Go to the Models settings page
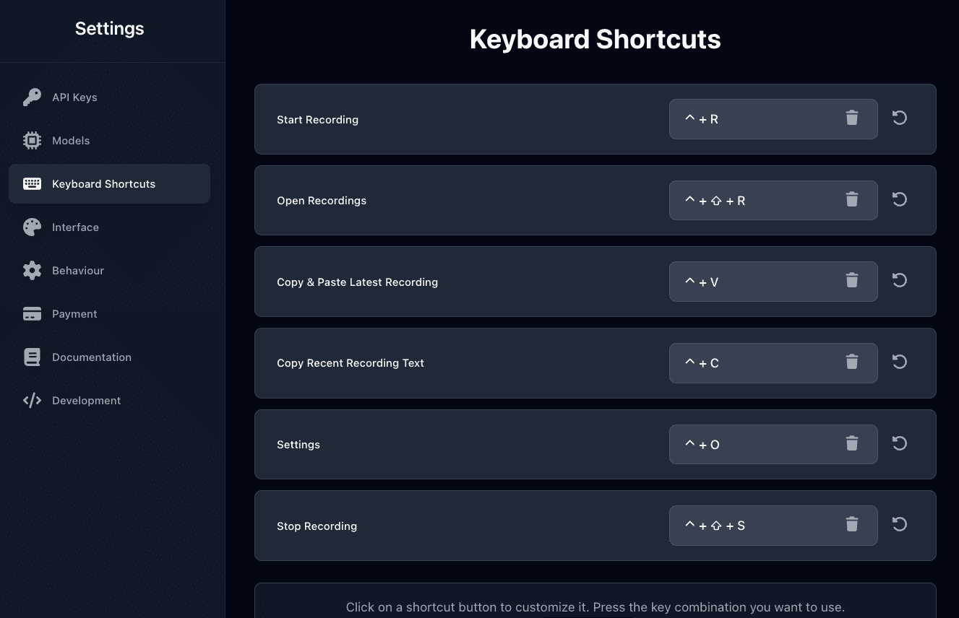 coord(70,141)
